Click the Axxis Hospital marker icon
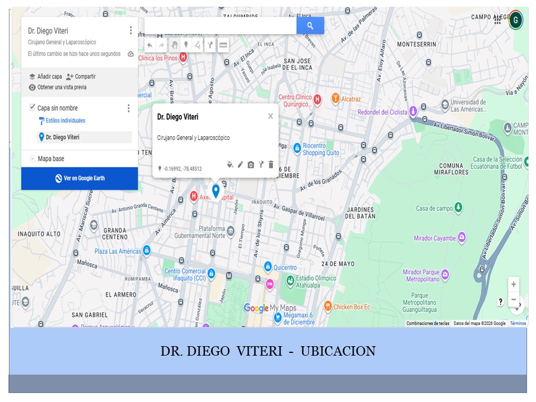The image size is (536, 402). pos(194,196)
